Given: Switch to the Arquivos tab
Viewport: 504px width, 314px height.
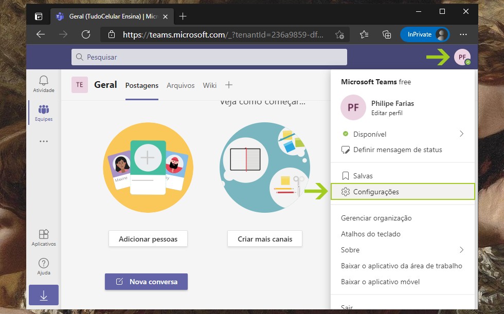Looking at the screenshot, I should [x=181, y=85].
